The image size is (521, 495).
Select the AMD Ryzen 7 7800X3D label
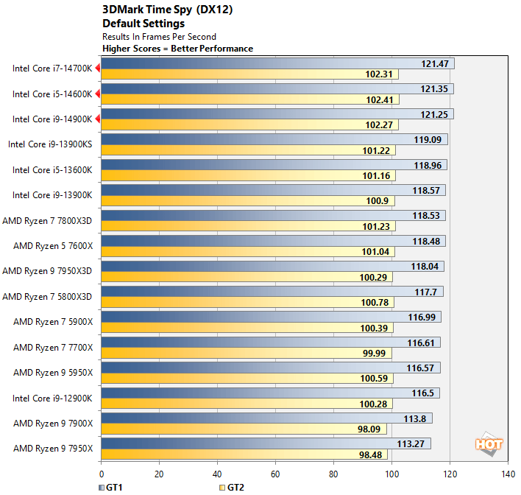[x=47, y=220]
